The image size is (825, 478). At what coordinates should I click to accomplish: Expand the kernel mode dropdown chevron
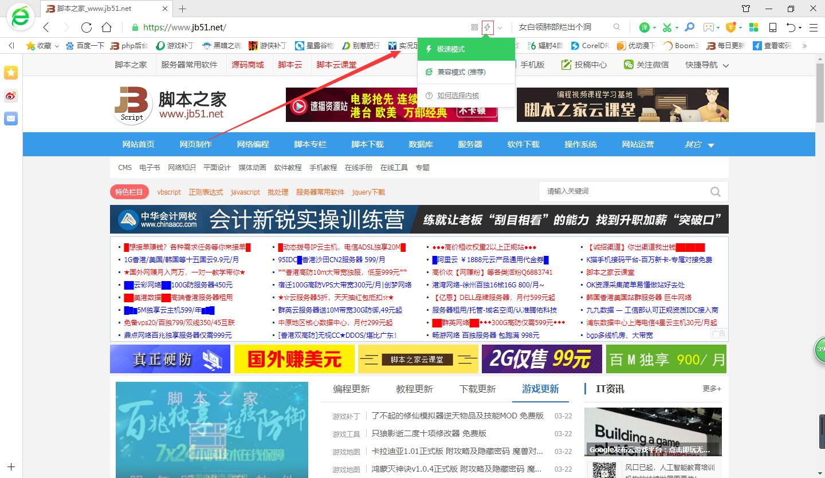[500, 27]
